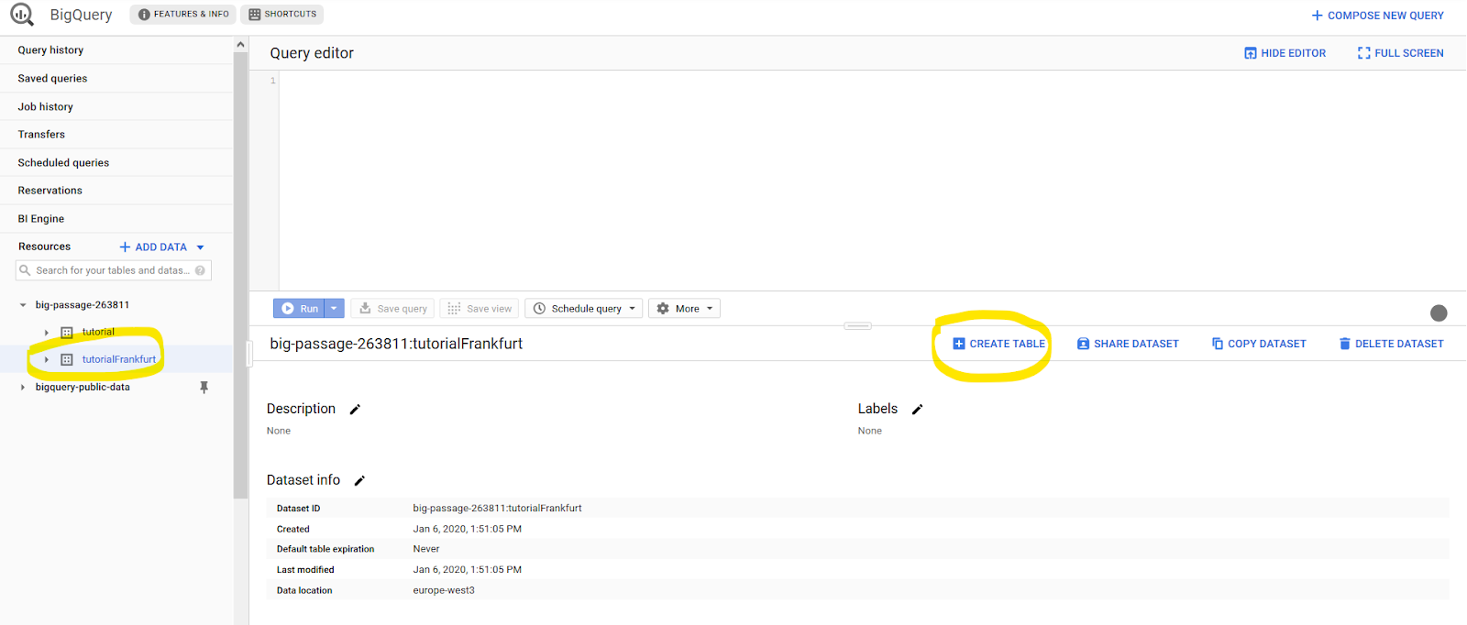Screen dimensions: 1467x625
Task: Edit Labels with the pencil icon
Action: click(x=917, y=410)
